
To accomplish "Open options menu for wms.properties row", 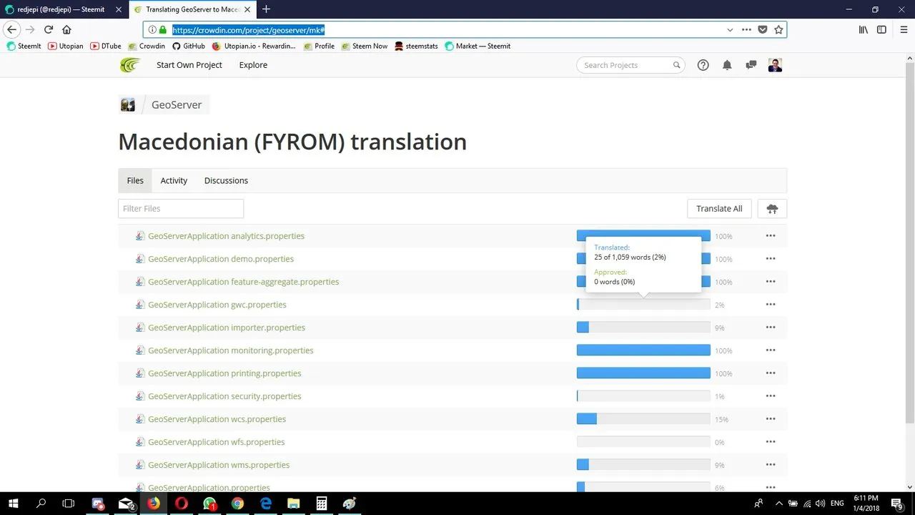I will click(771, 465).
